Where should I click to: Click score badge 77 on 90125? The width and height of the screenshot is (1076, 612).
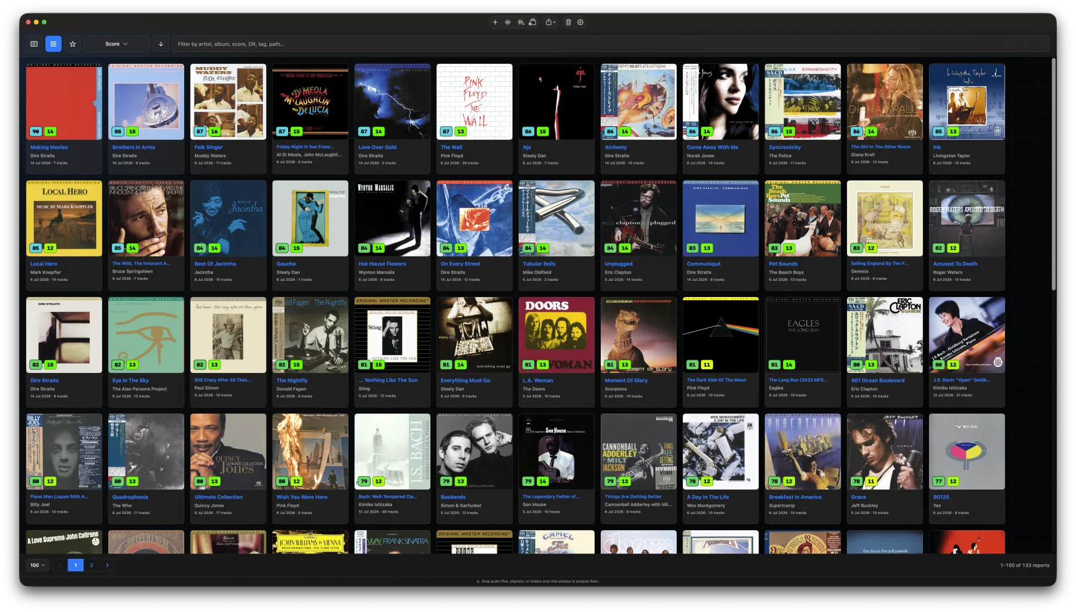tap(939, 481)
